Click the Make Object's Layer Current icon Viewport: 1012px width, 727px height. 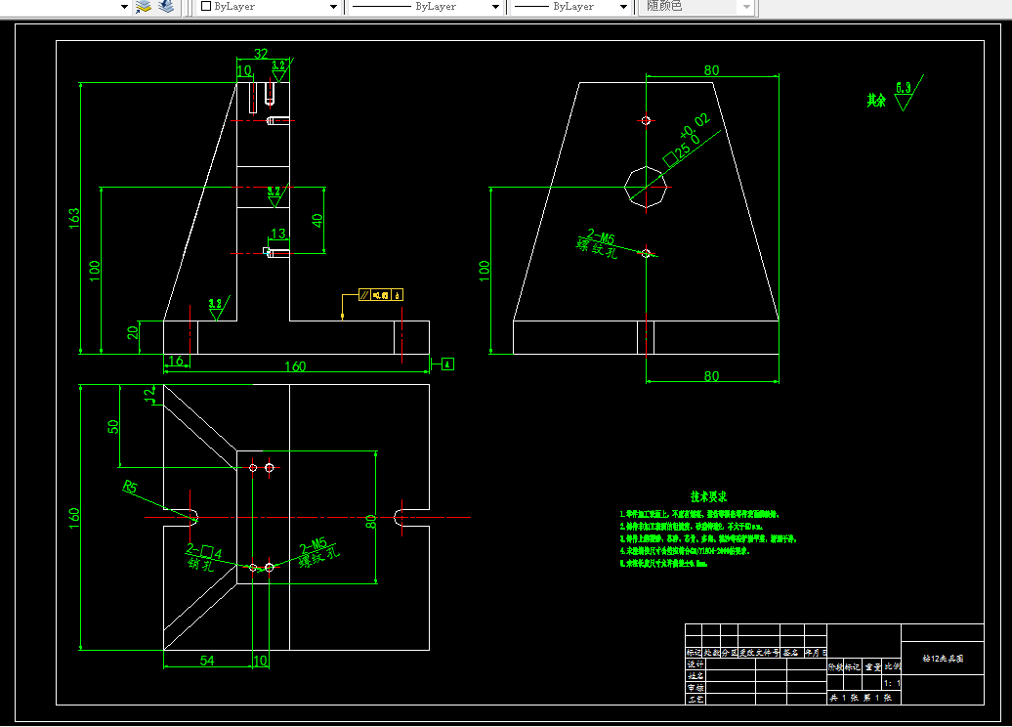[143, 7]
